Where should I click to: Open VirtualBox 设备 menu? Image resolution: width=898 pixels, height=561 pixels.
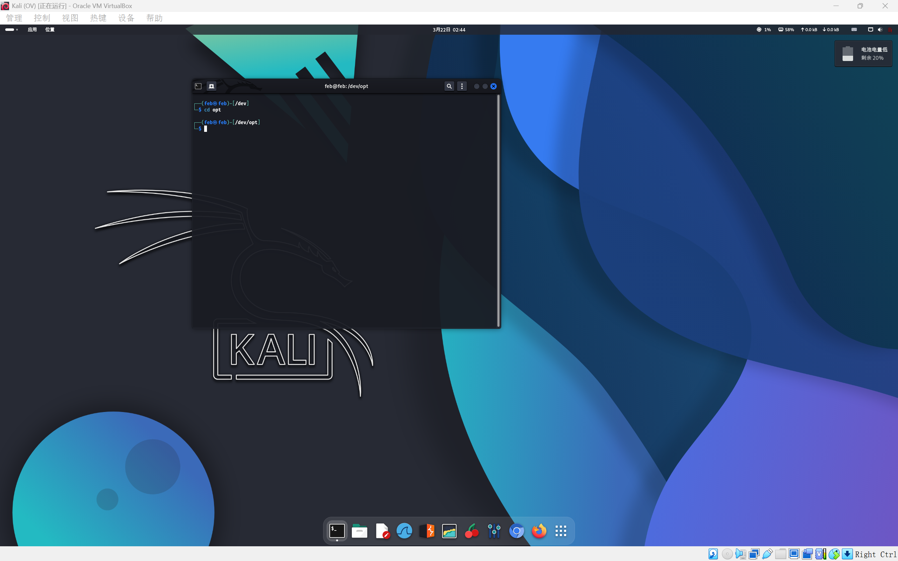(126, 18)
